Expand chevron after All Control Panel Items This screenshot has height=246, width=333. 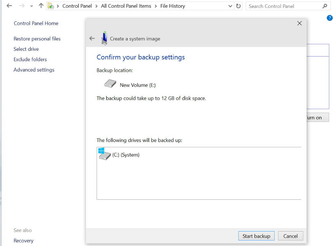pos(156,6)
